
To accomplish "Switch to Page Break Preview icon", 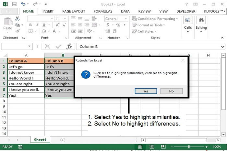I will point(163,147).
